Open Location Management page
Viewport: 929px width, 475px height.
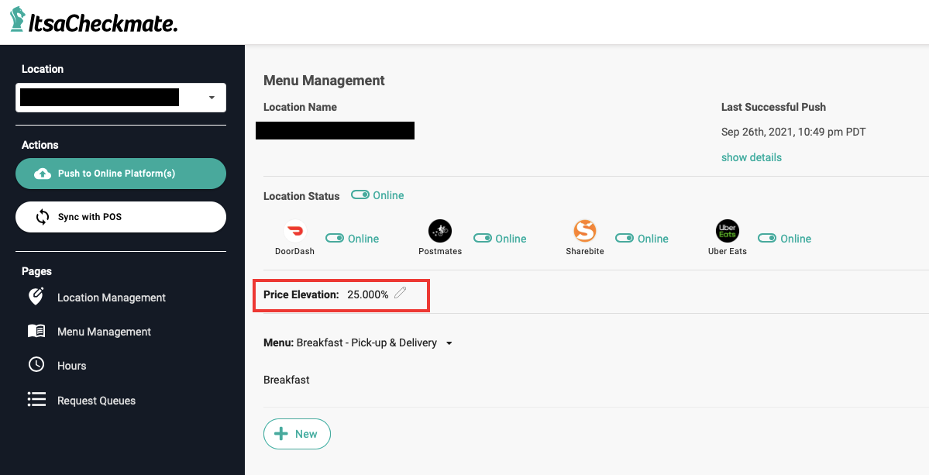pyautogui.click(x=111, y=298)
